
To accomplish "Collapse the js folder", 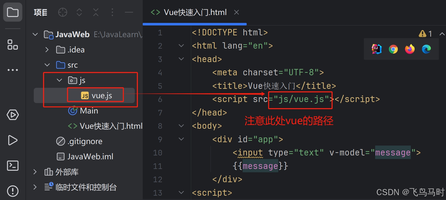I will pyautogui.click(x=59, y=80).
